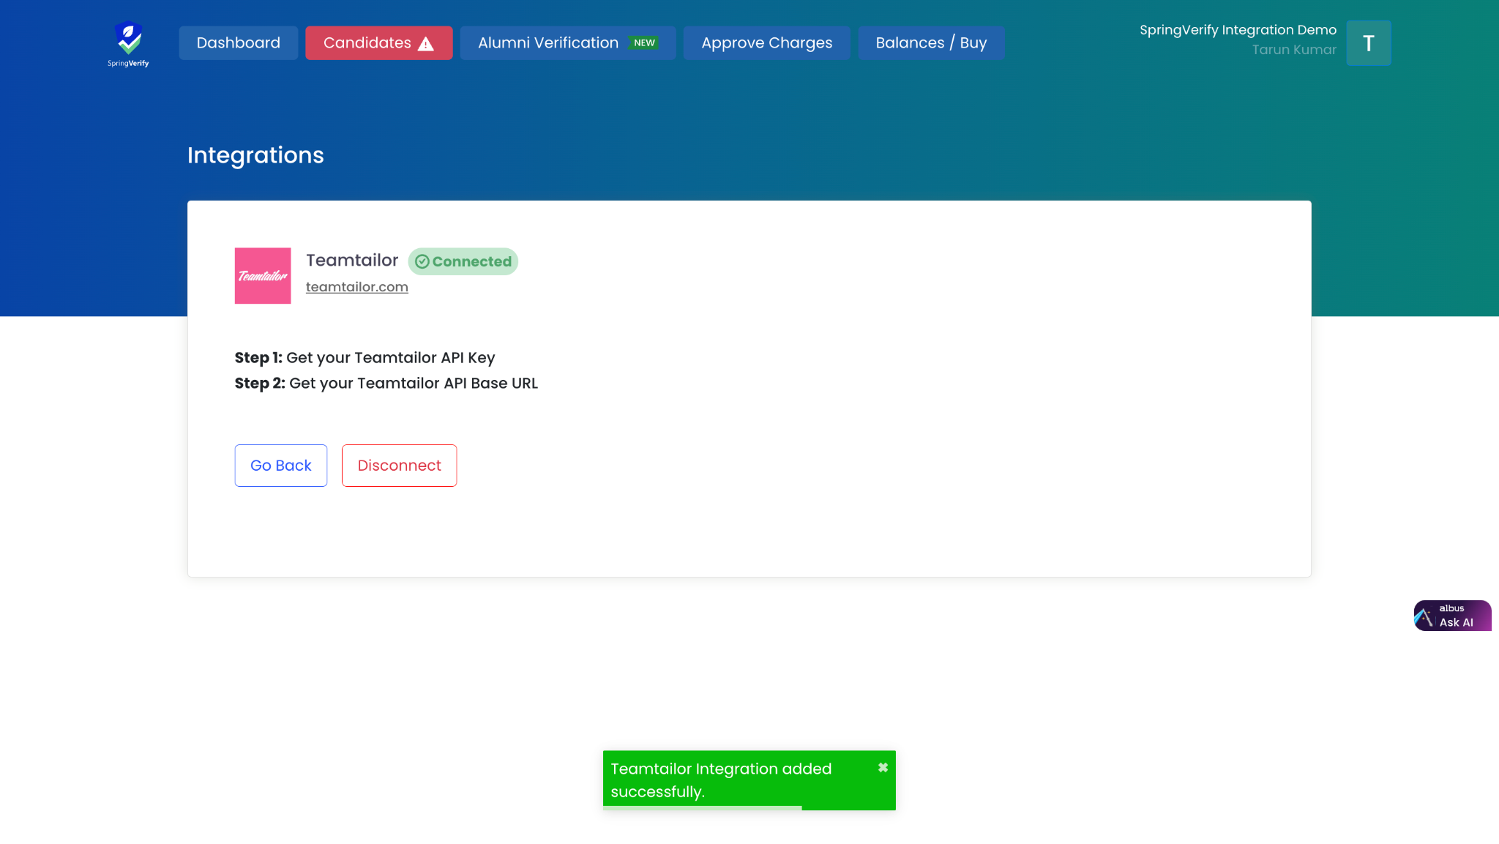Click the Go Back button
The height and width of the screenshot is (844, 1499).
(x=280, y=466)
